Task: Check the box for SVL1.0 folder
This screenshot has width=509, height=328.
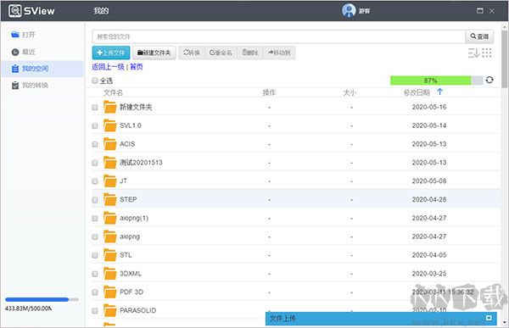Action: 95,125
